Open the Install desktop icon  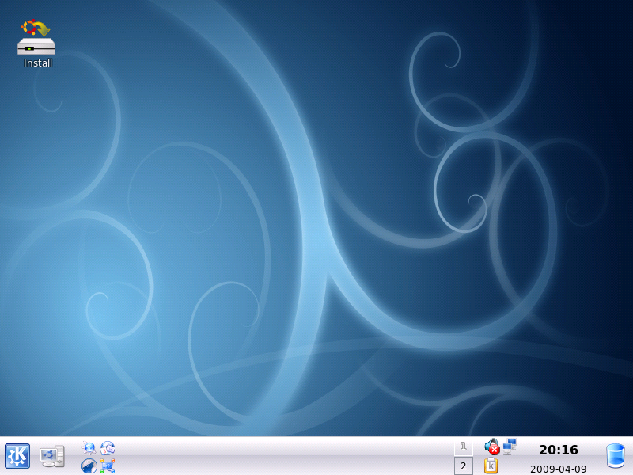click(x=36, y=44)
